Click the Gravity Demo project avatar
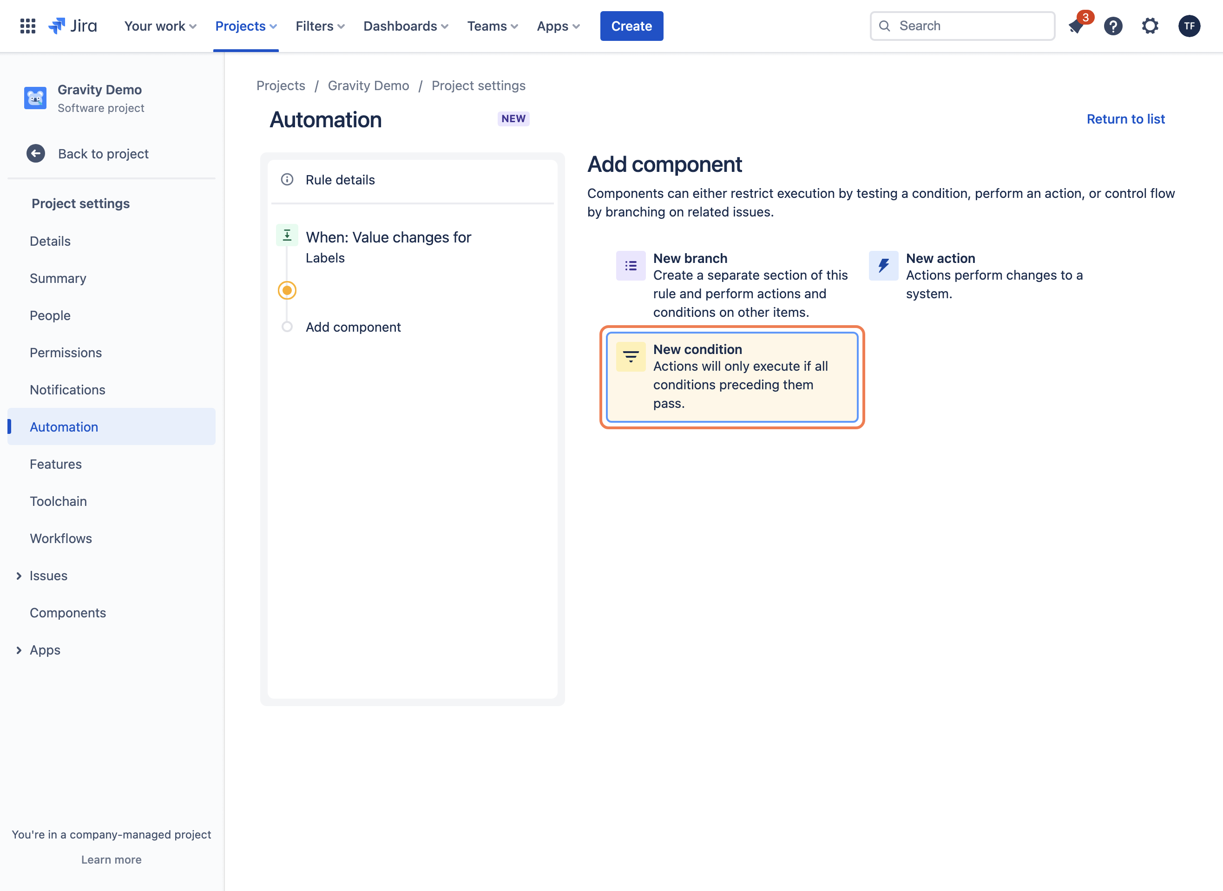1223x891 pixels. pyautogui.click(x=35, y=98)
